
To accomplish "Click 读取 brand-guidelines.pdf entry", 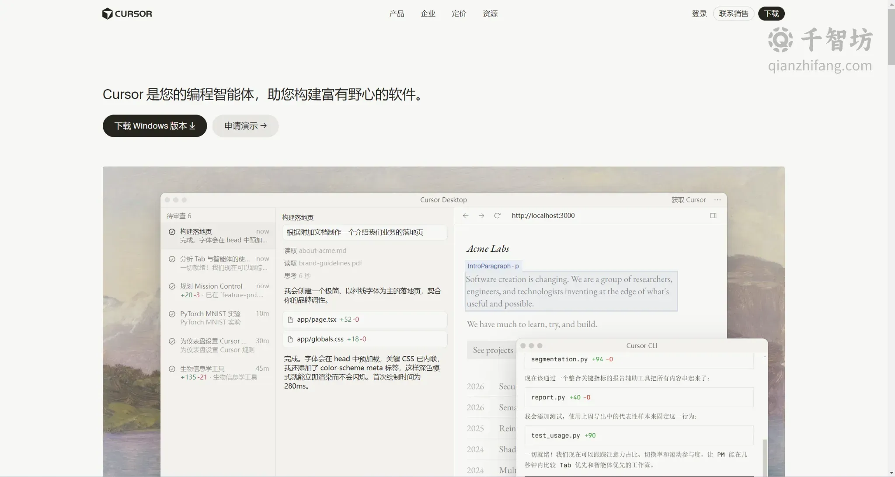I will pyautogui.click(x=323, y=263).
